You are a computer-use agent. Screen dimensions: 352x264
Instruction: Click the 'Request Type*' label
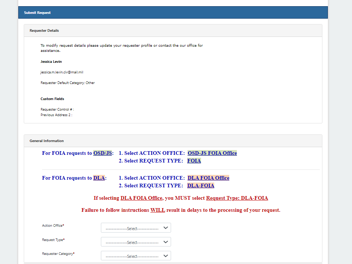(53, 240)
